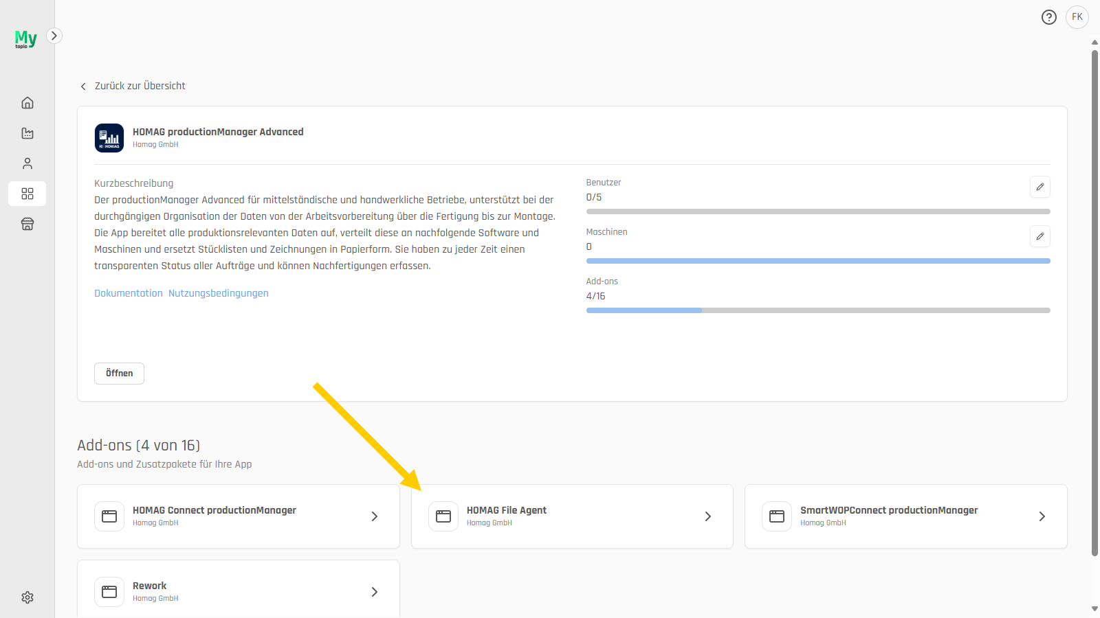Open the Dokumentation link
Screen dimensions: 1100x618
pos(129,293)
